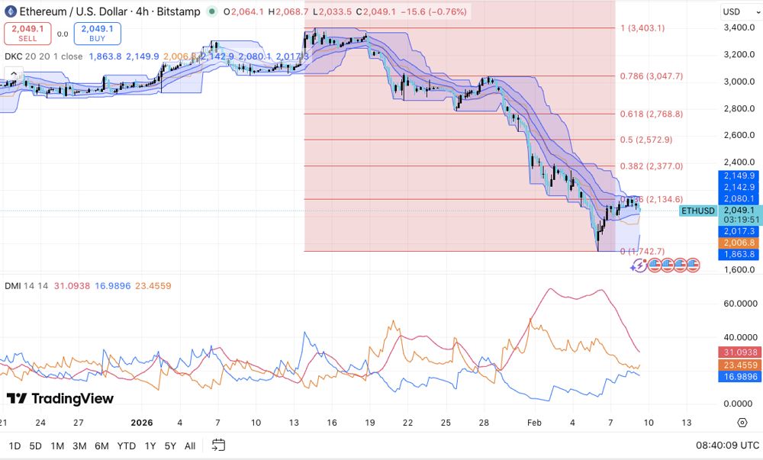
Task: Select the 1D time range
Action: pos(14,446)
